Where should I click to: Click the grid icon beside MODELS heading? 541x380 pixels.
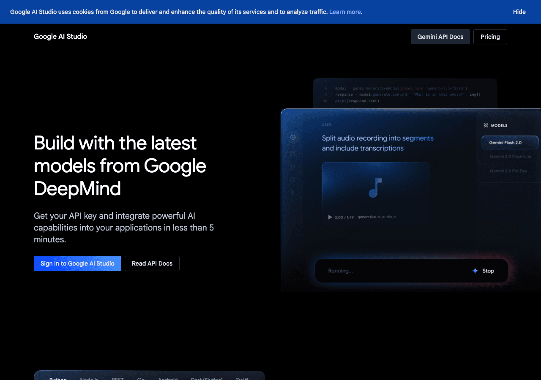[485, 125]
